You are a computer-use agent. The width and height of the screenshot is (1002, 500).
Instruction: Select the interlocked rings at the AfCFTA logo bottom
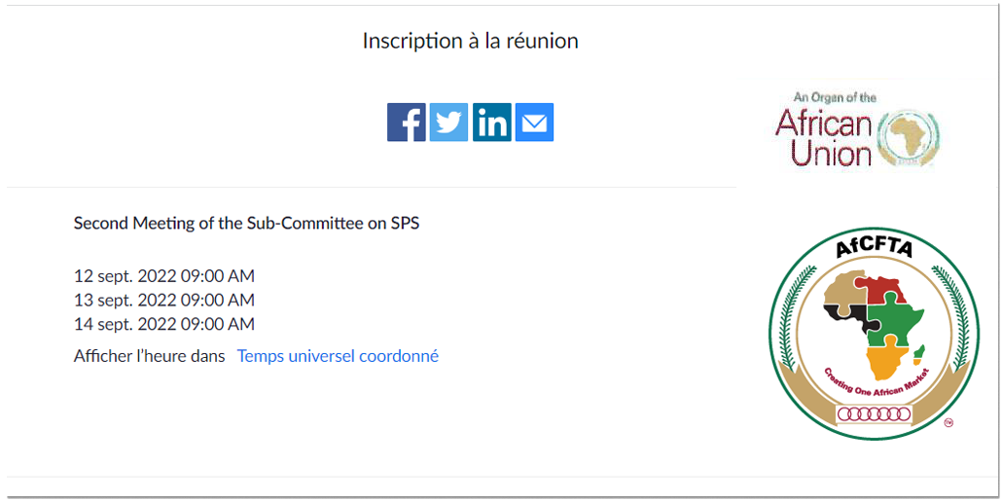pos(874,414)
